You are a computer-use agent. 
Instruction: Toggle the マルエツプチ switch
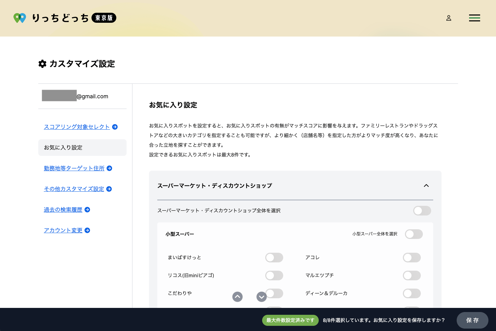coord(411,275)
